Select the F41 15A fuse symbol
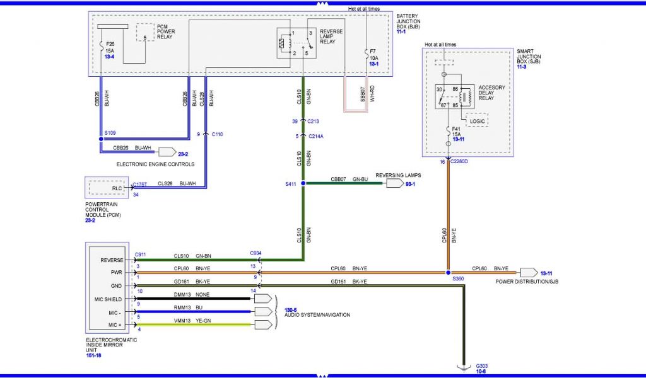 (449, 133)
